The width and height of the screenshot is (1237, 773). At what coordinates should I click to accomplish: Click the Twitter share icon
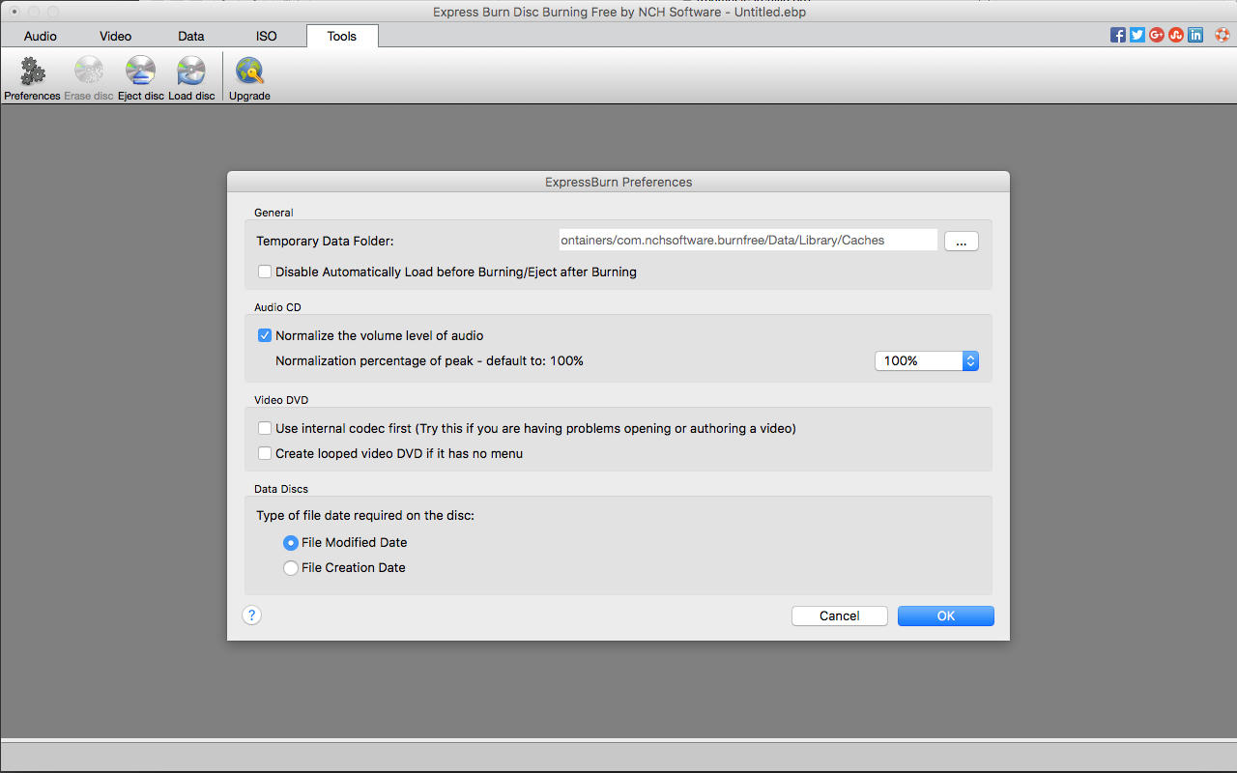point(1137,35)
